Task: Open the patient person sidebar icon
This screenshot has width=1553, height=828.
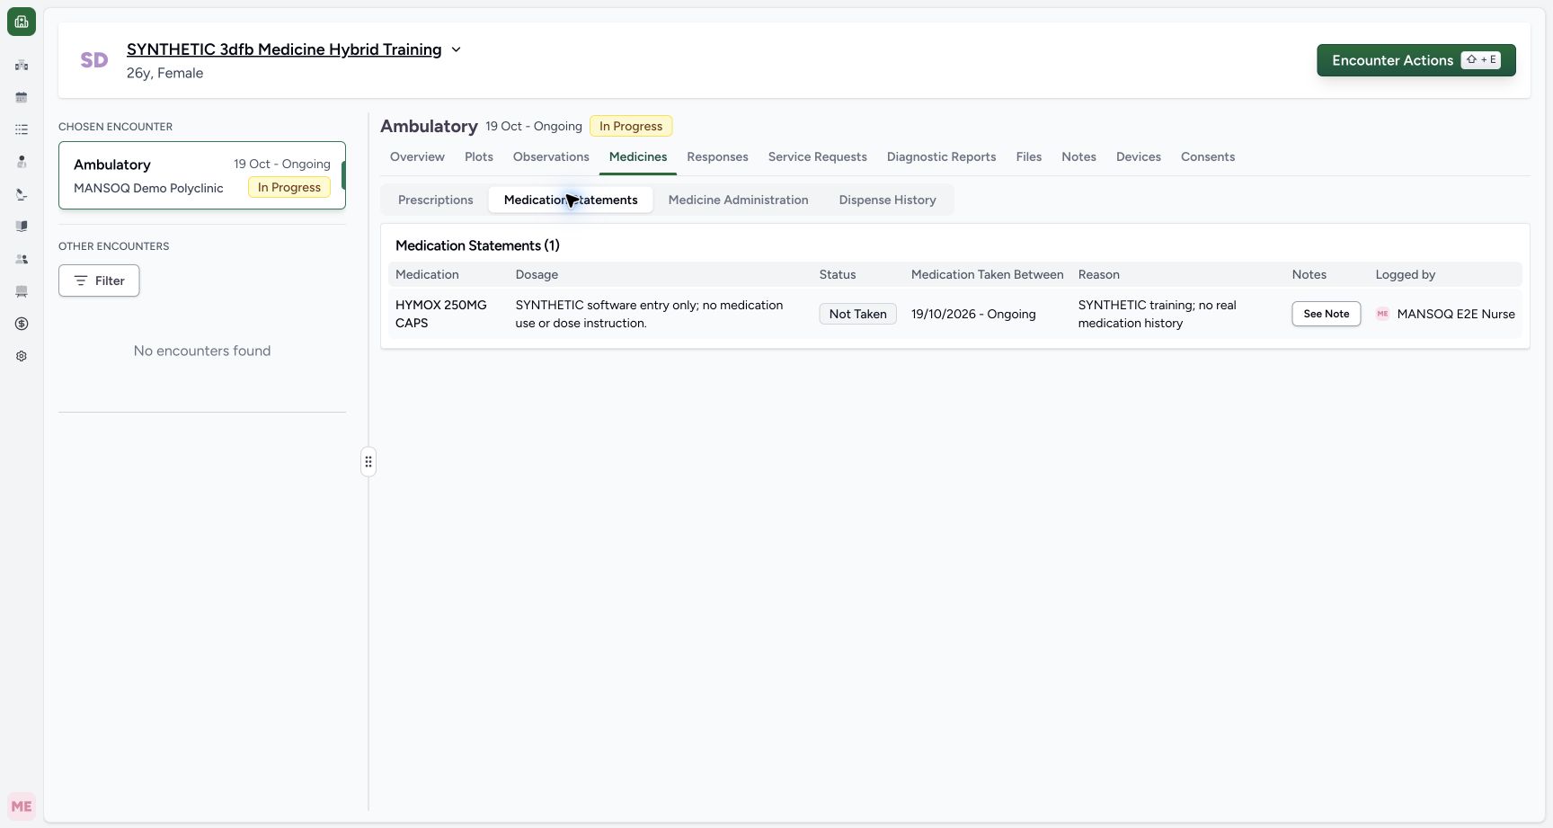Action: click(x=22, y=162)
